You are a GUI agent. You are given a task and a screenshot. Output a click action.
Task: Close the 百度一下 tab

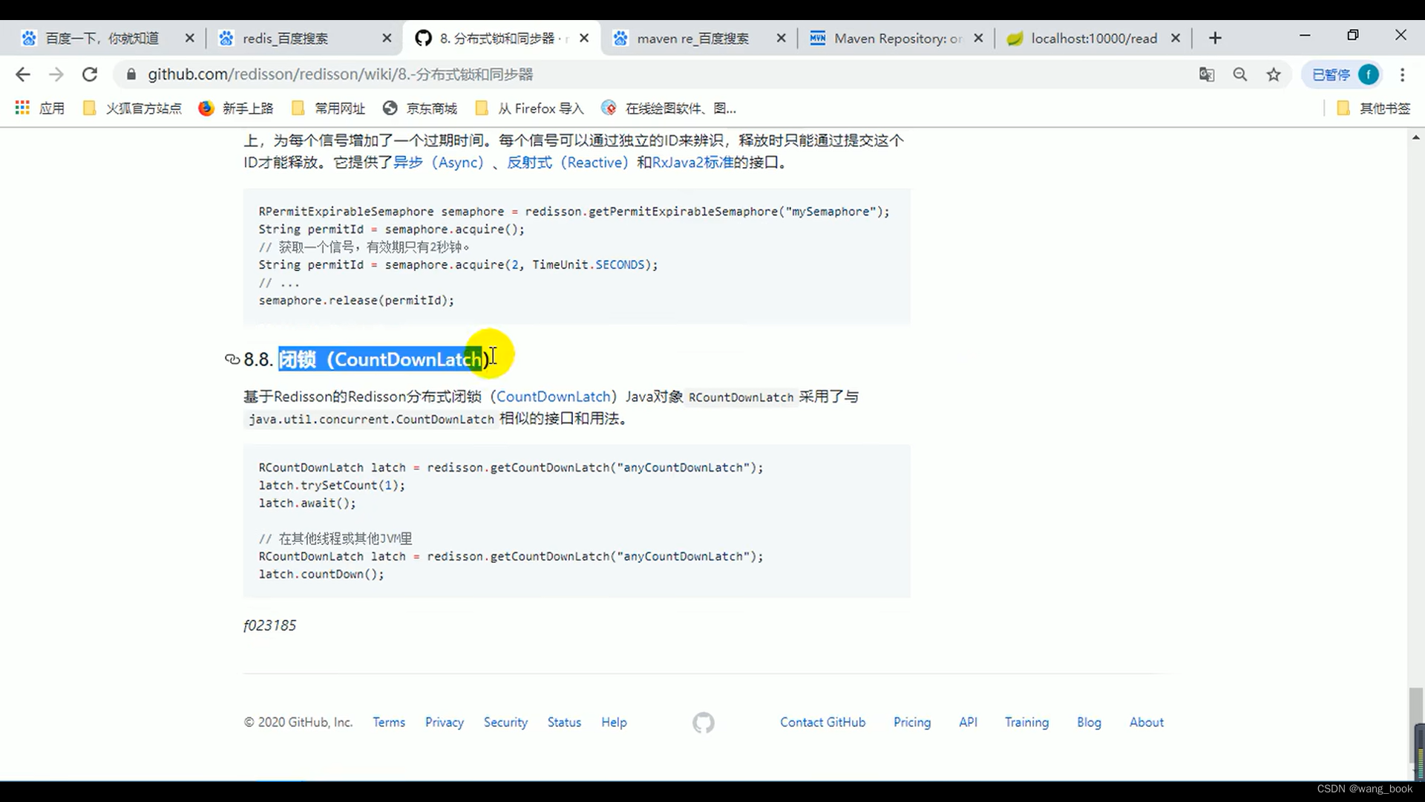click(190, 38)
